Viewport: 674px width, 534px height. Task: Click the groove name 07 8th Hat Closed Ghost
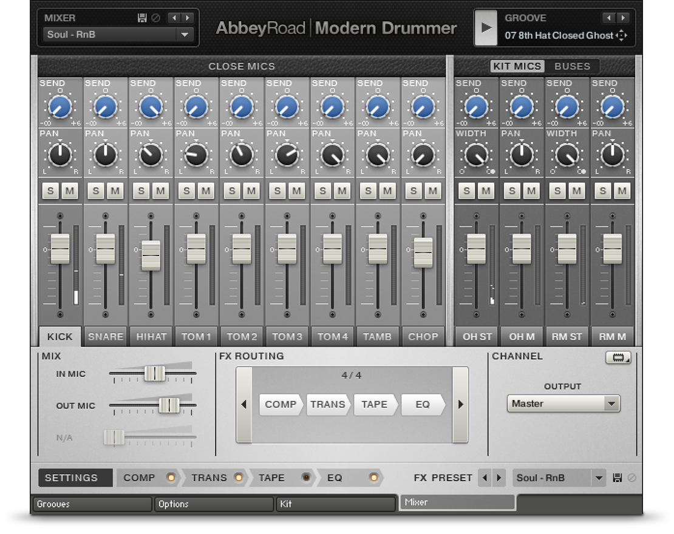coord(559,35)
